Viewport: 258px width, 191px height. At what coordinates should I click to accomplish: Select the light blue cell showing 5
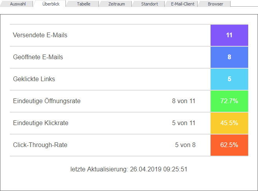(x=229, y=79)
